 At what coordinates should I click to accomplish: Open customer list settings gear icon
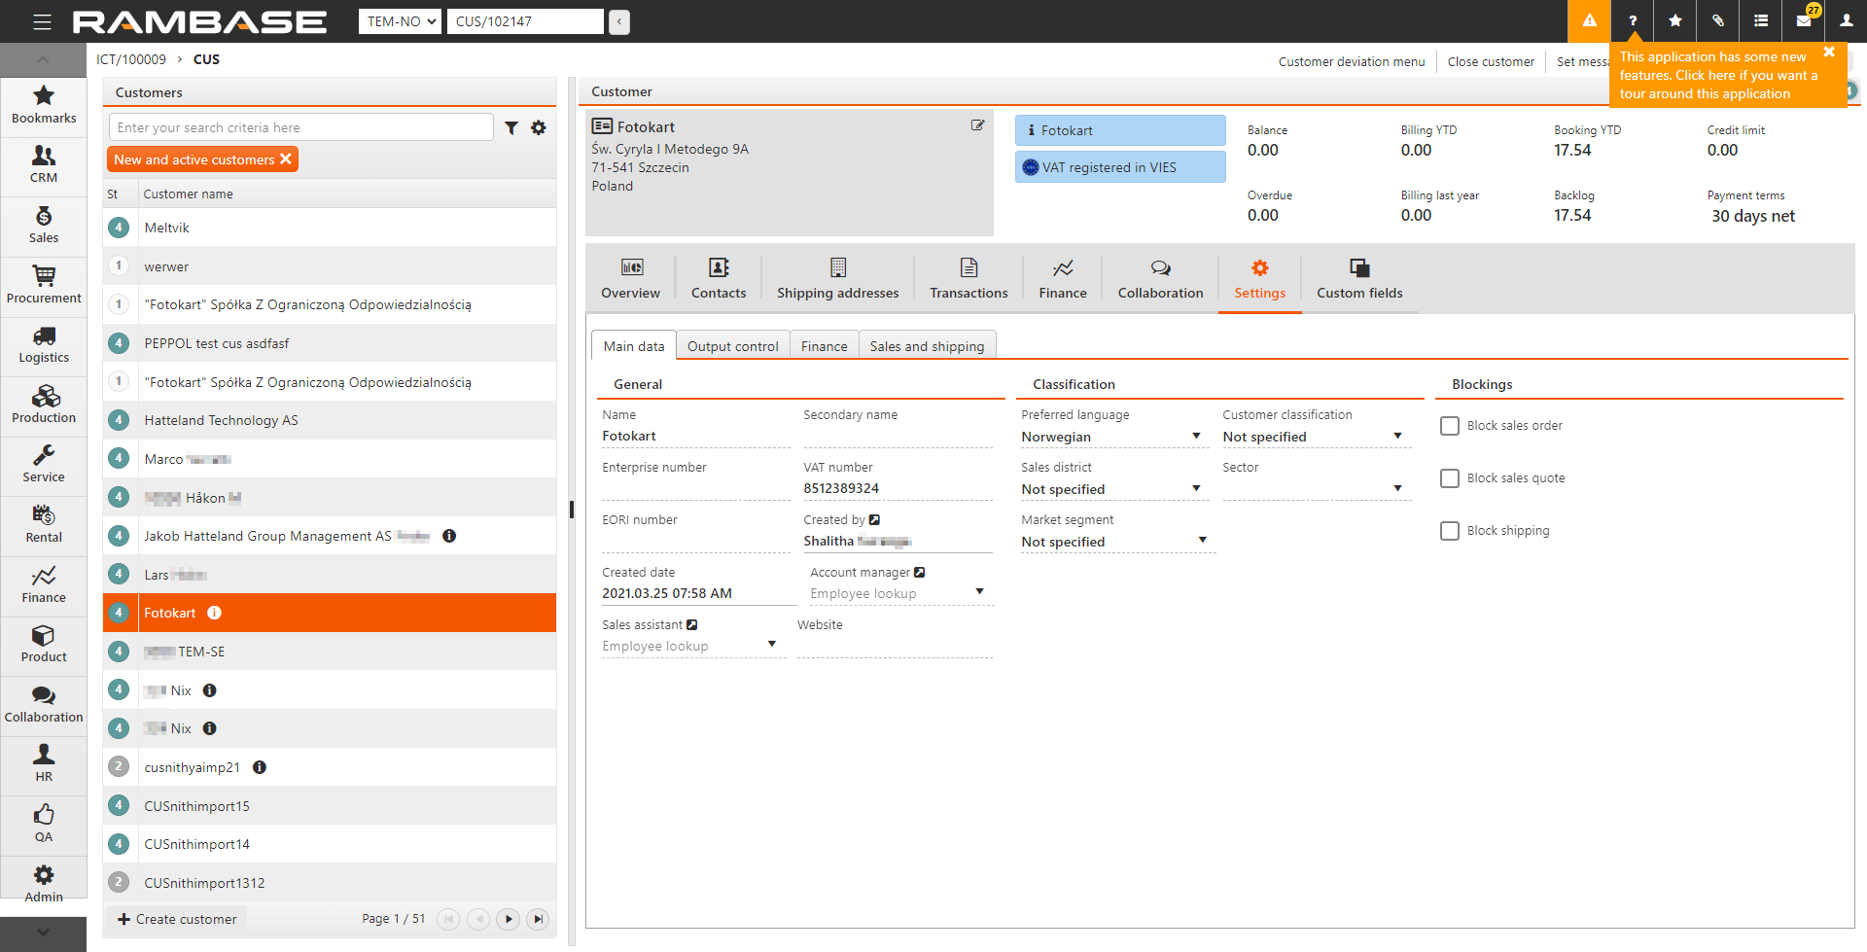click(539, 128)
